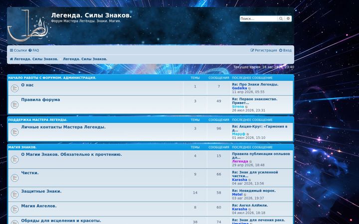359x224 pixels.
Task: Open the FAQ page
Action: click(x=34, y=50)
